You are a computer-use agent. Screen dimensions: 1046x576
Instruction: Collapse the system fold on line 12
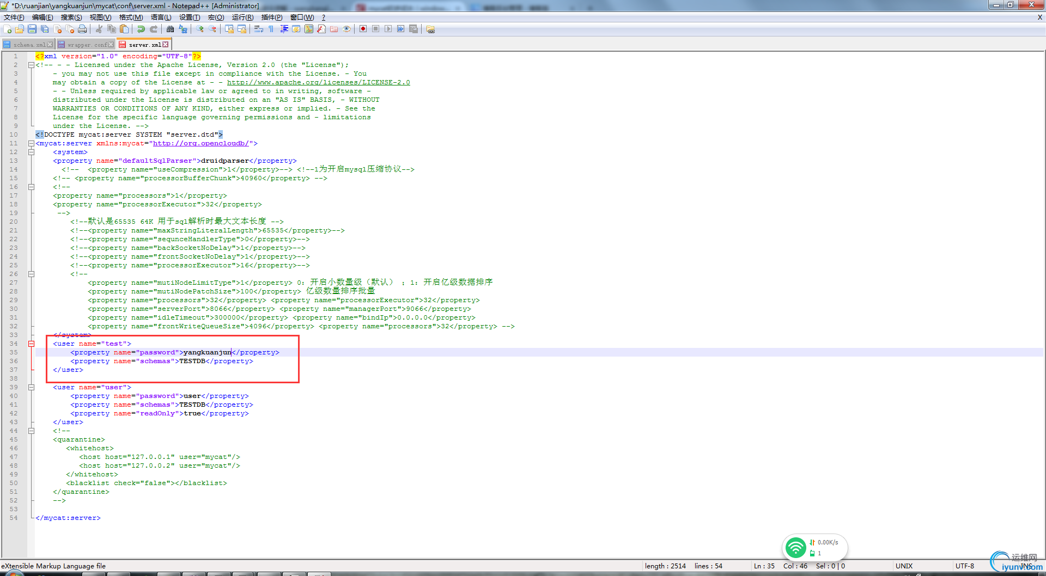point(31,152)
